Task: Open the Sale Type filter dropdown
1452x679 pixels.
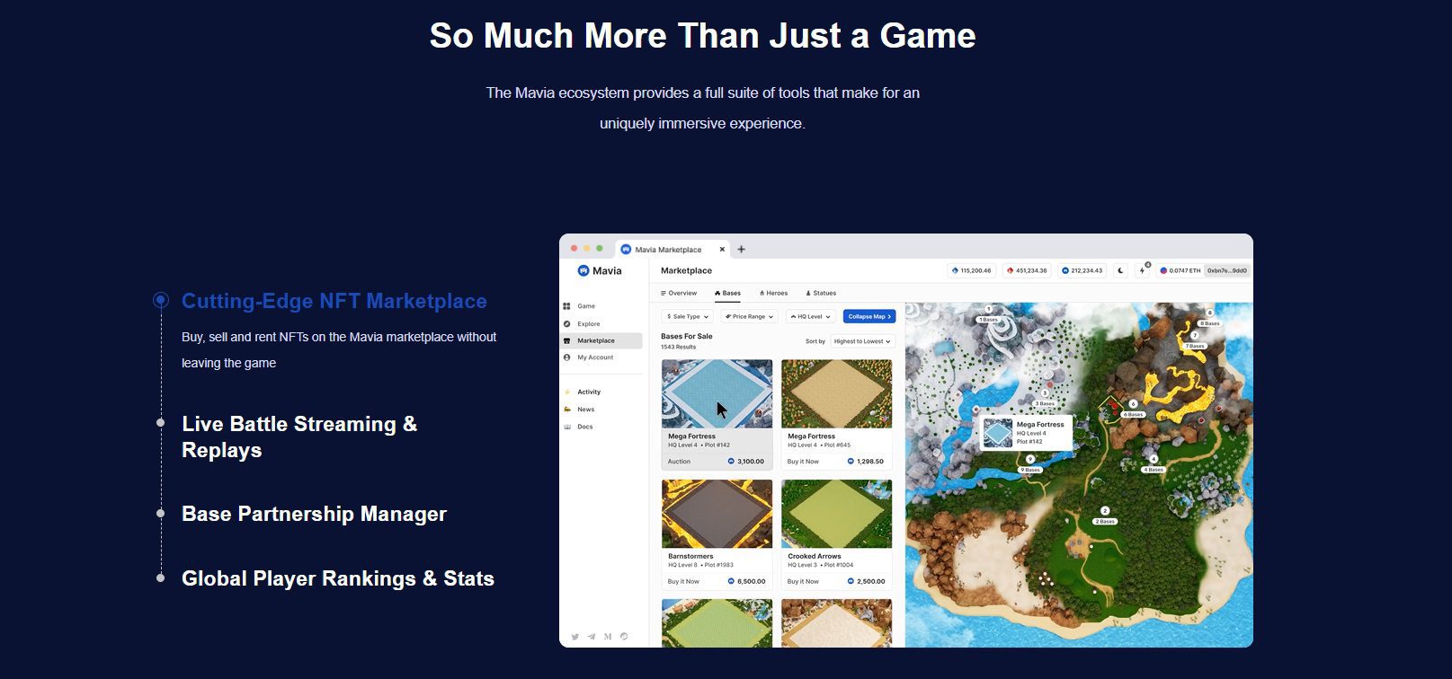Action: 688,316
